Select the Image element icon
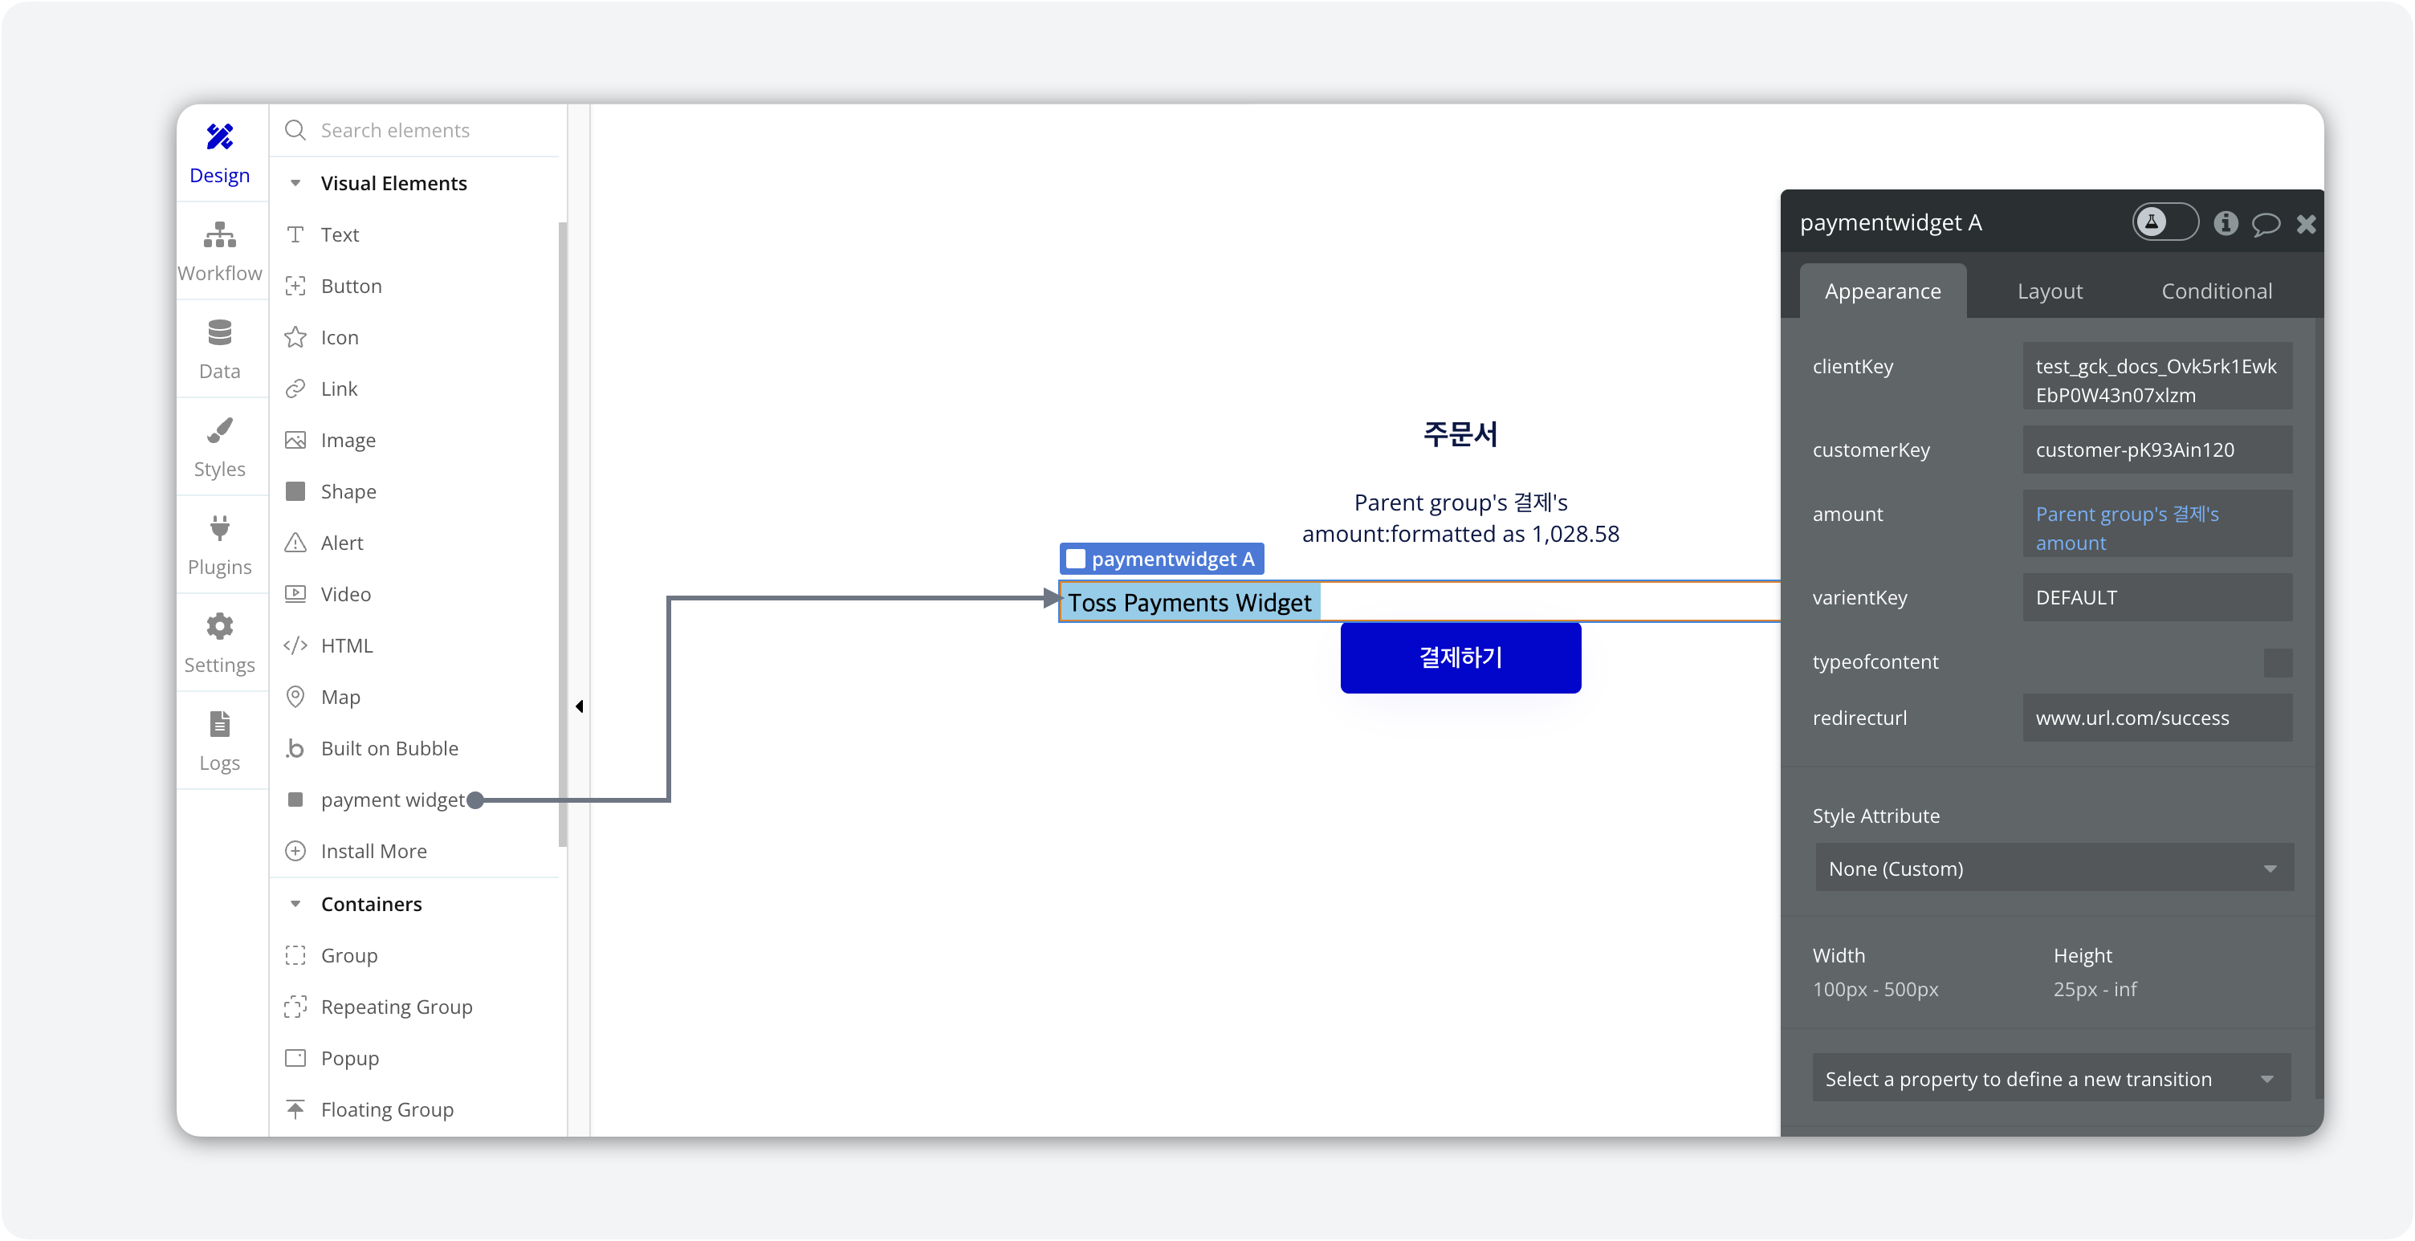 click(x=295, y=441)
